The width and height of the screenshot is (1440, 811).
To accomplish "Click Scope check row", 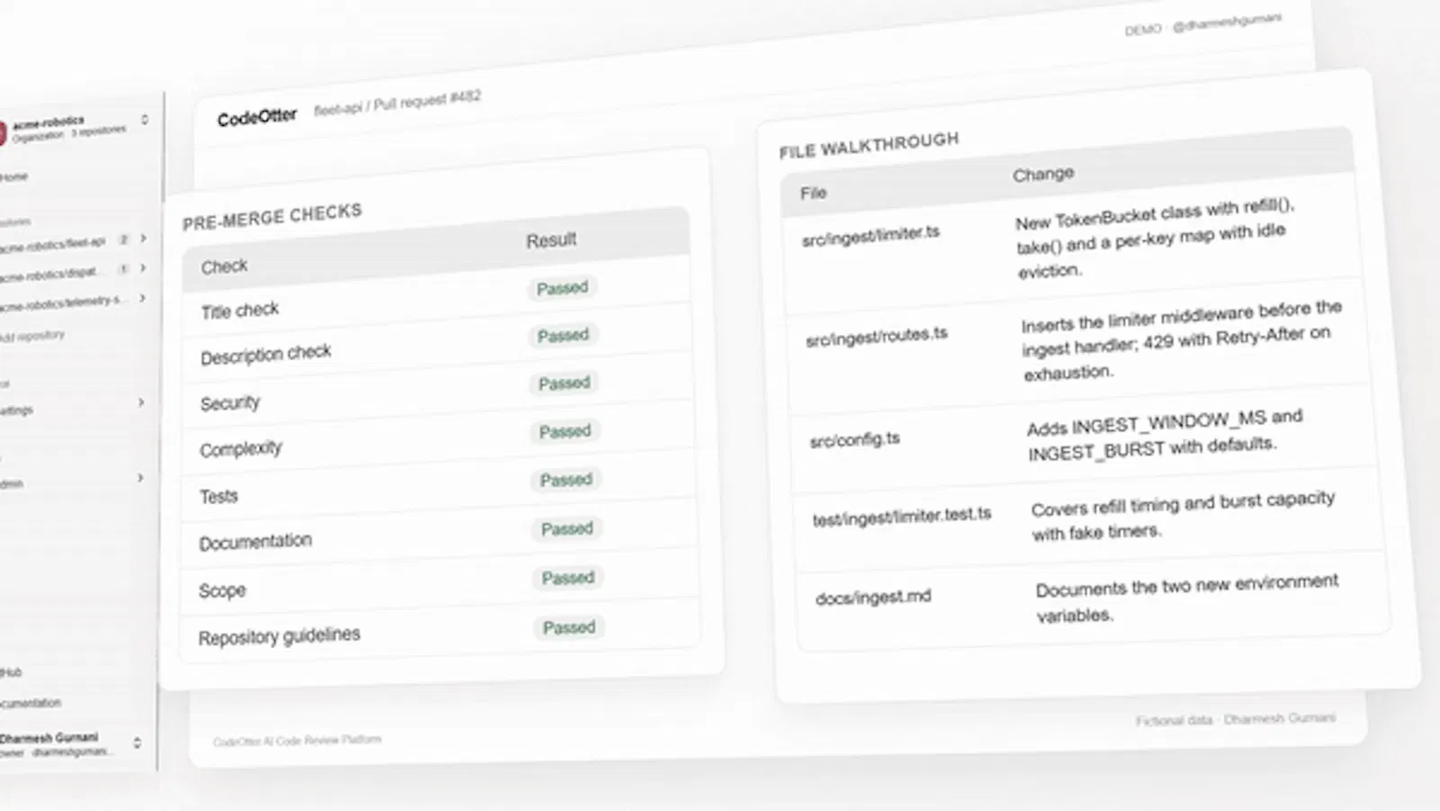I will point(439,583).
